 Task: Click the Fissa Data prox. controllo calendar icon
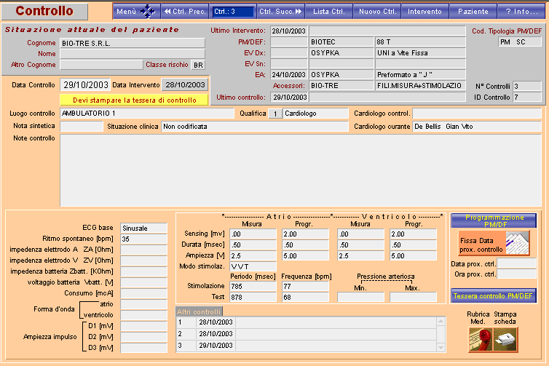coord(520,244)
